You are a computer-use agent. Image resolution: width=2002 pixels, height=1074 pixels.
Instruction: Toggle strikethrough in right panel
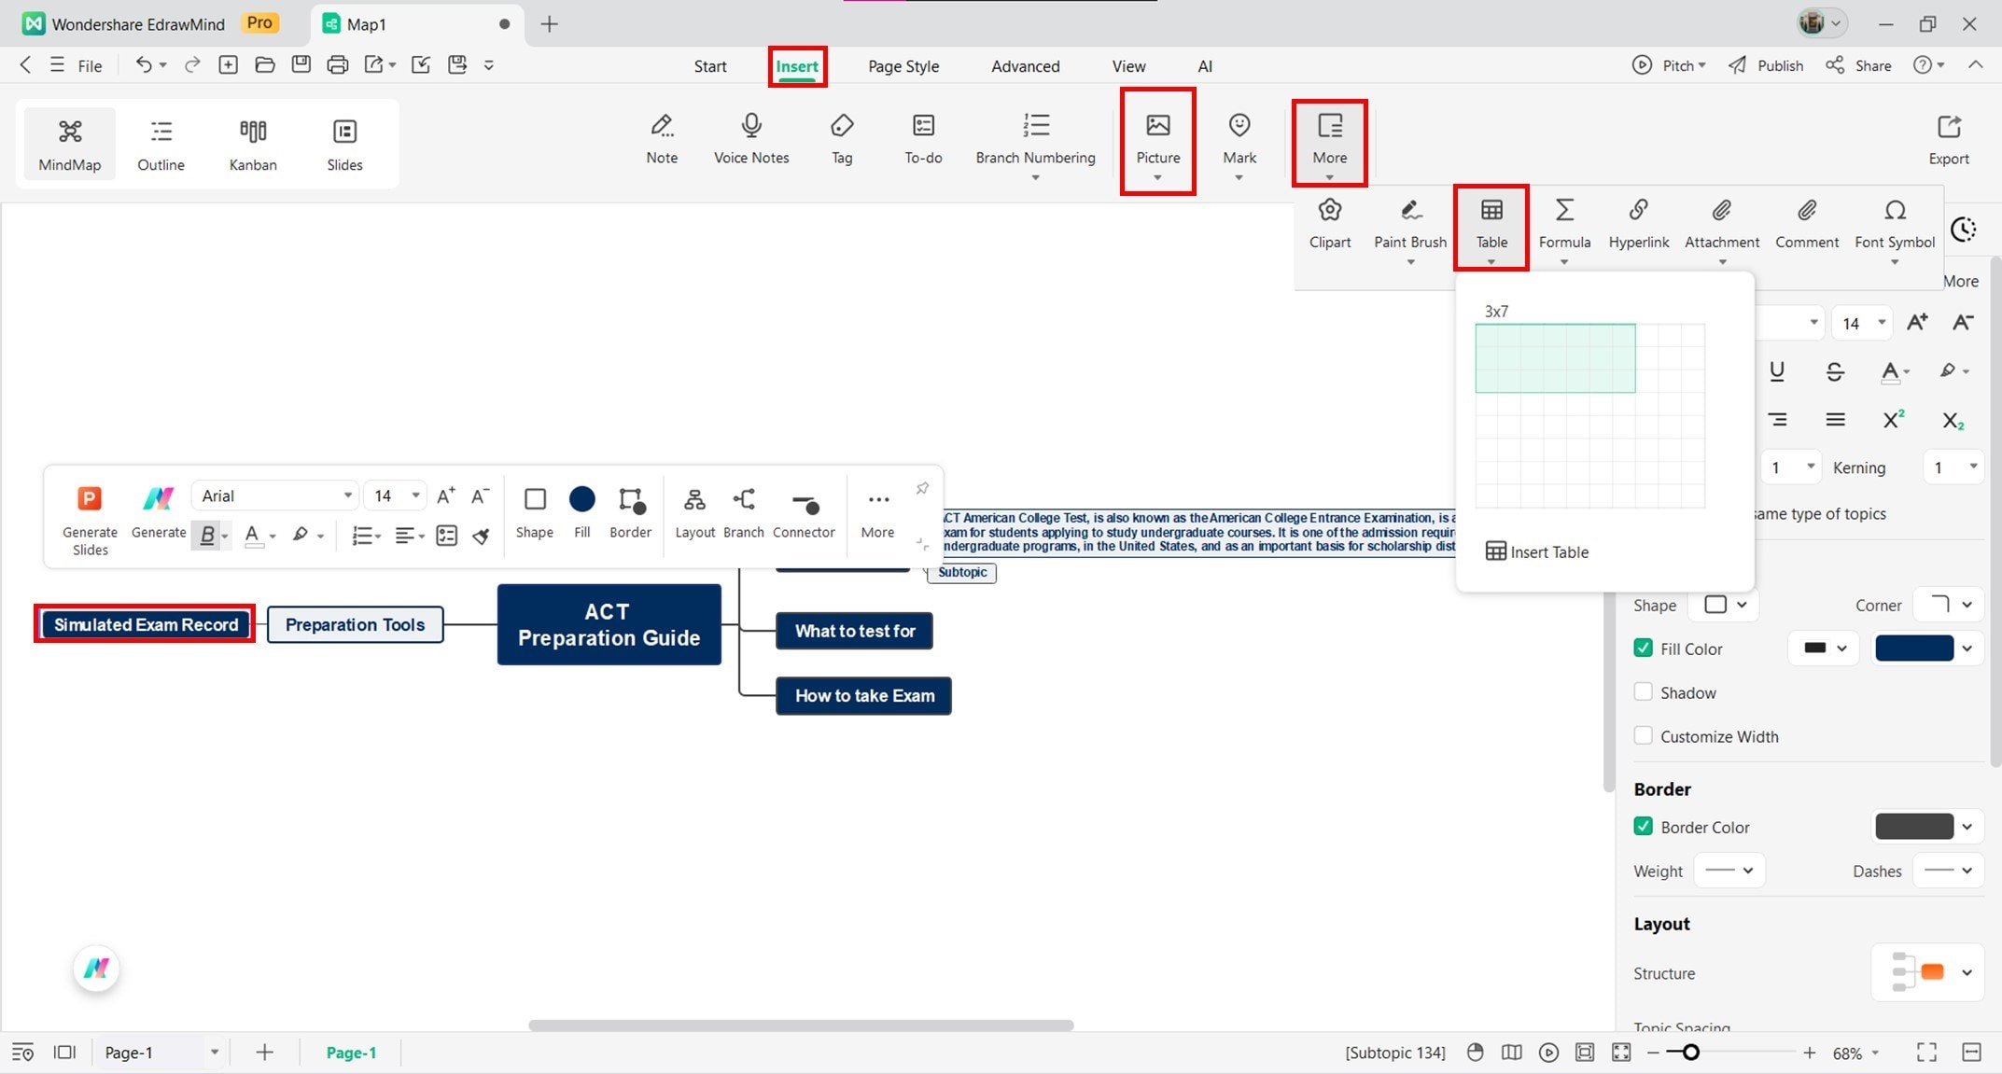(x=1834, y=371)
